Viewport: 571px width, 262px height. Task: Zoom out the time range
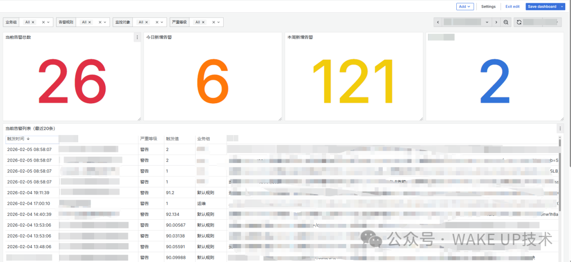click(506, 22)
